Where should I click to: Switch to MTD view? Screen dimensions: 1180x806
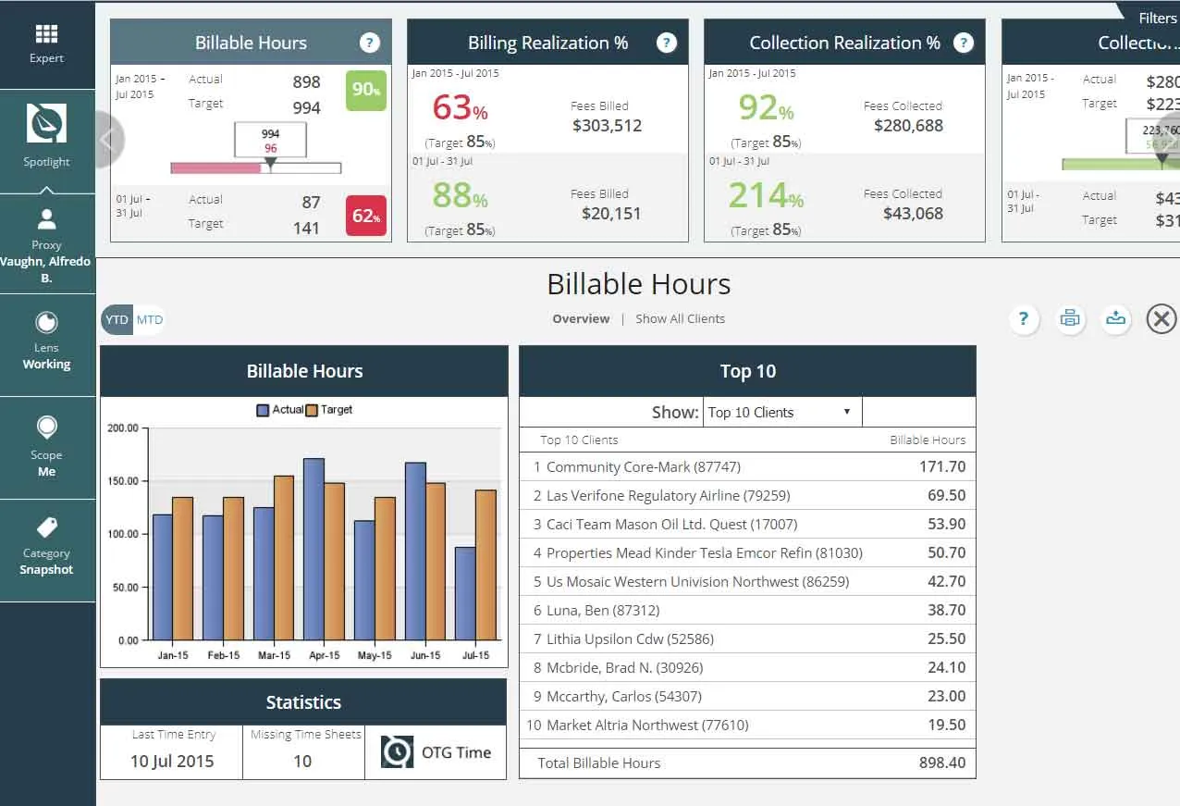click(x=150, y=320)
